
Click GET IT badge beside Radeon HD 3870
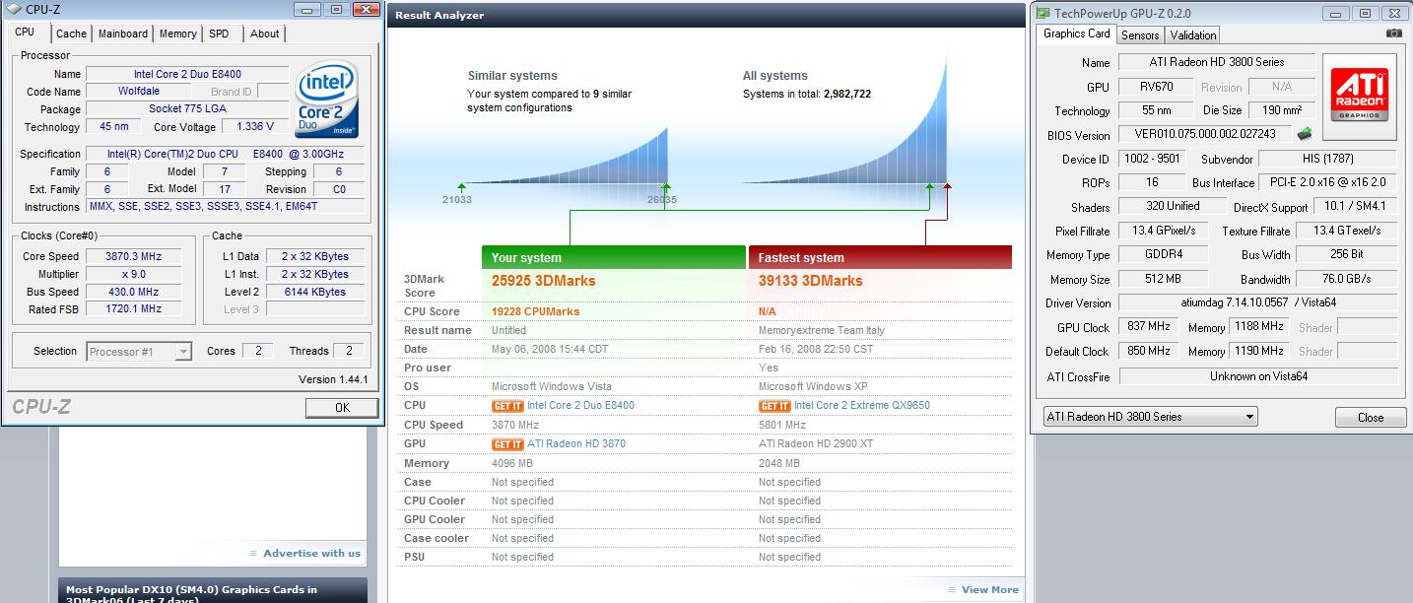click(x=506, y=444)
